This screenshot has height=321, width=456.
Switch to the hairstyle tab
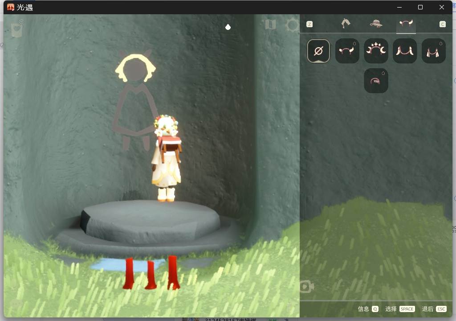(x=346, y=23)
